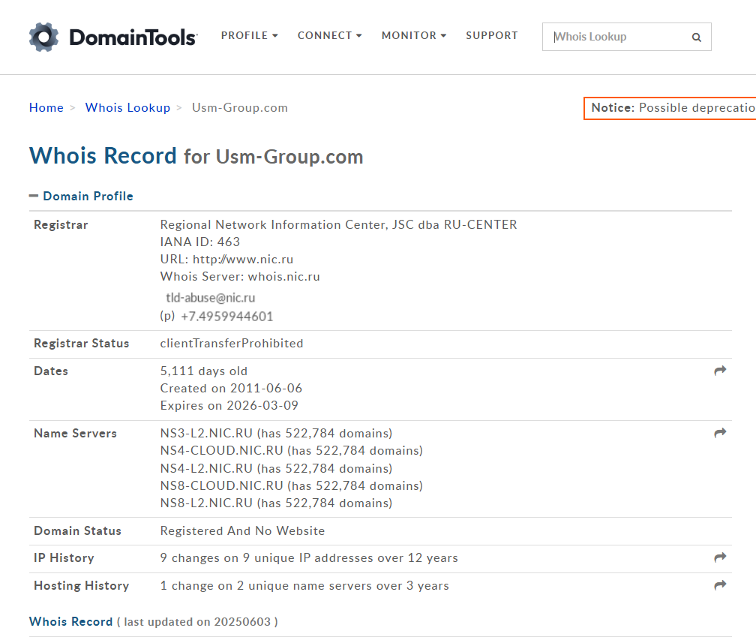The image size is (756, 637).
Task: Click the IANA ID: 463 line
Action: tap(200, 242)
